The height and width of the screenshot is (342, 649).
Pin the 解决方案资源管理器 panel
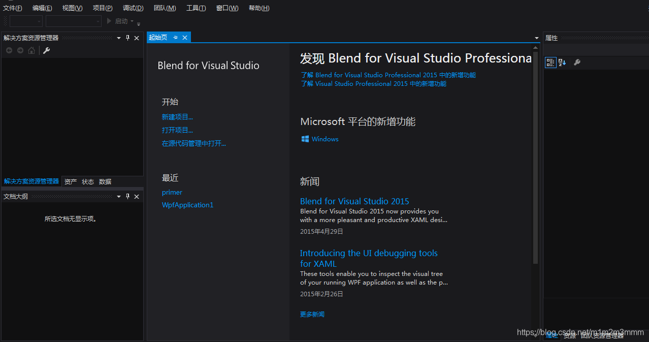tap(128, 38)
